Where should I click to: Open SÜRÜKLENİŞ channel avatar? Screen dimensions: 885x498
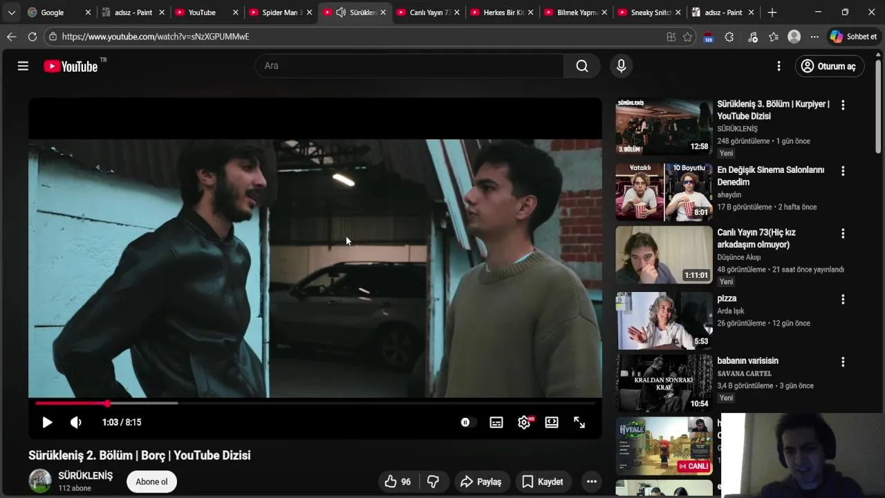click(40, 481)
